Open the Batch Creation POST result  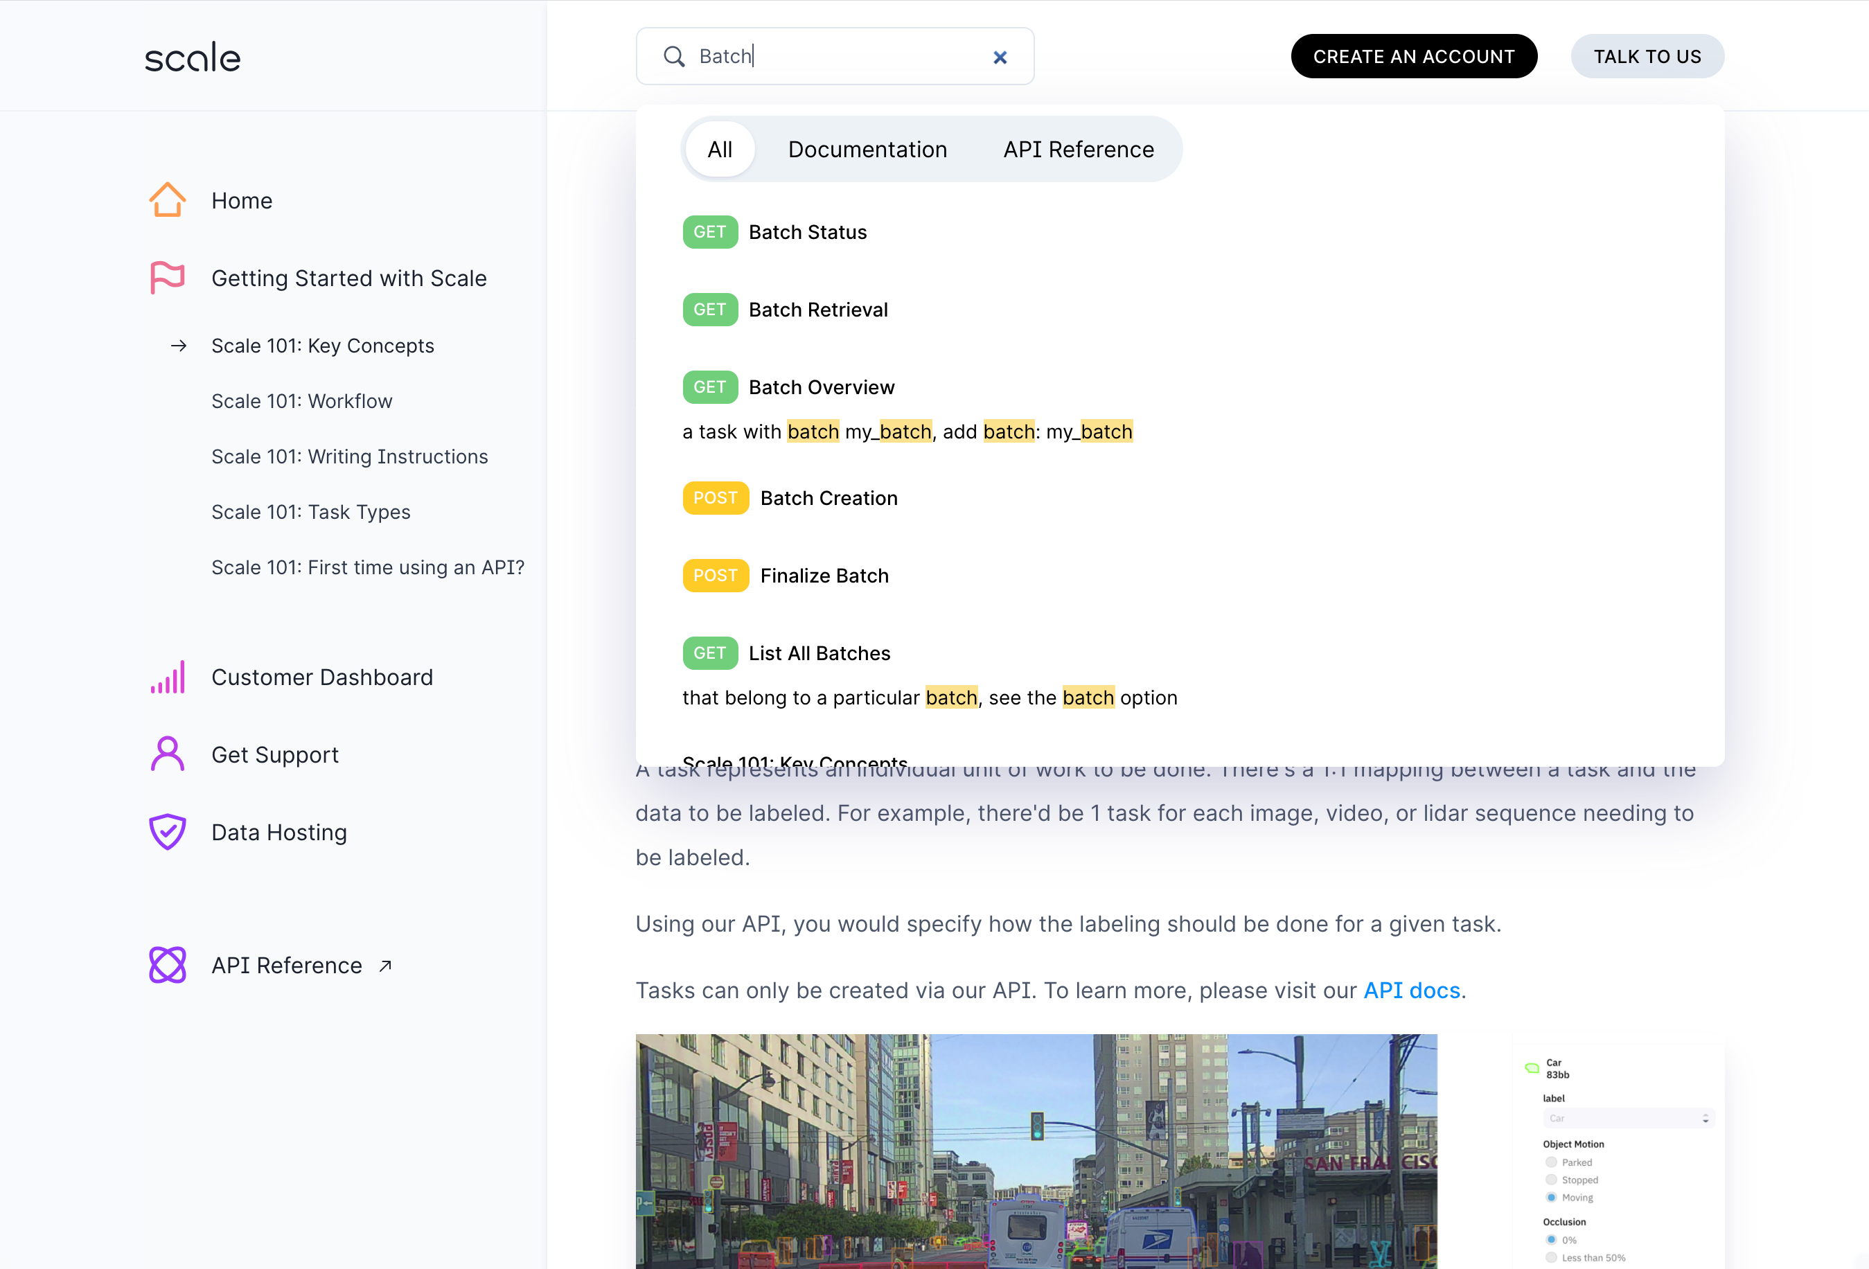[790, 498]
